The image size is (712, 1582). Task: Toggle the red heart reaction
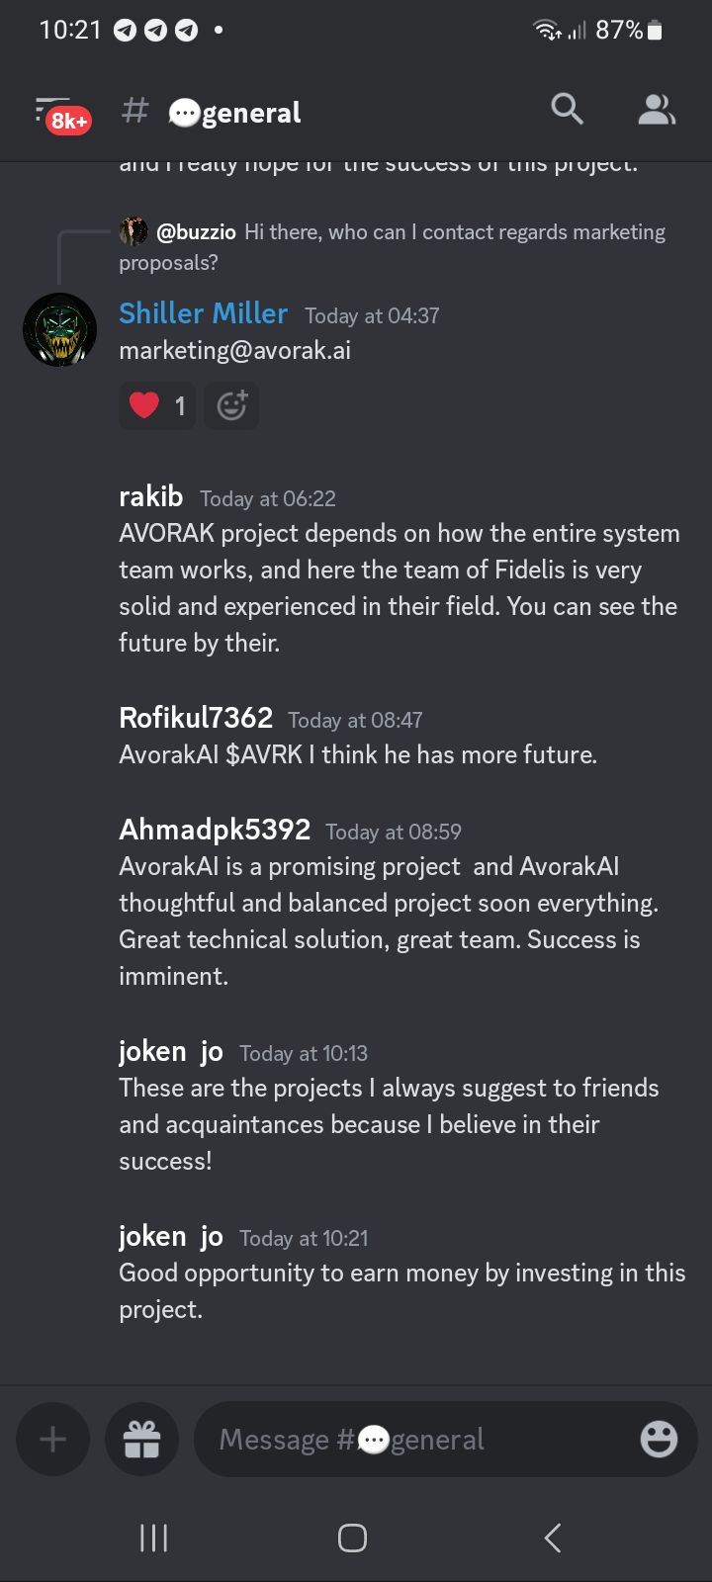(x=157, y=405)
